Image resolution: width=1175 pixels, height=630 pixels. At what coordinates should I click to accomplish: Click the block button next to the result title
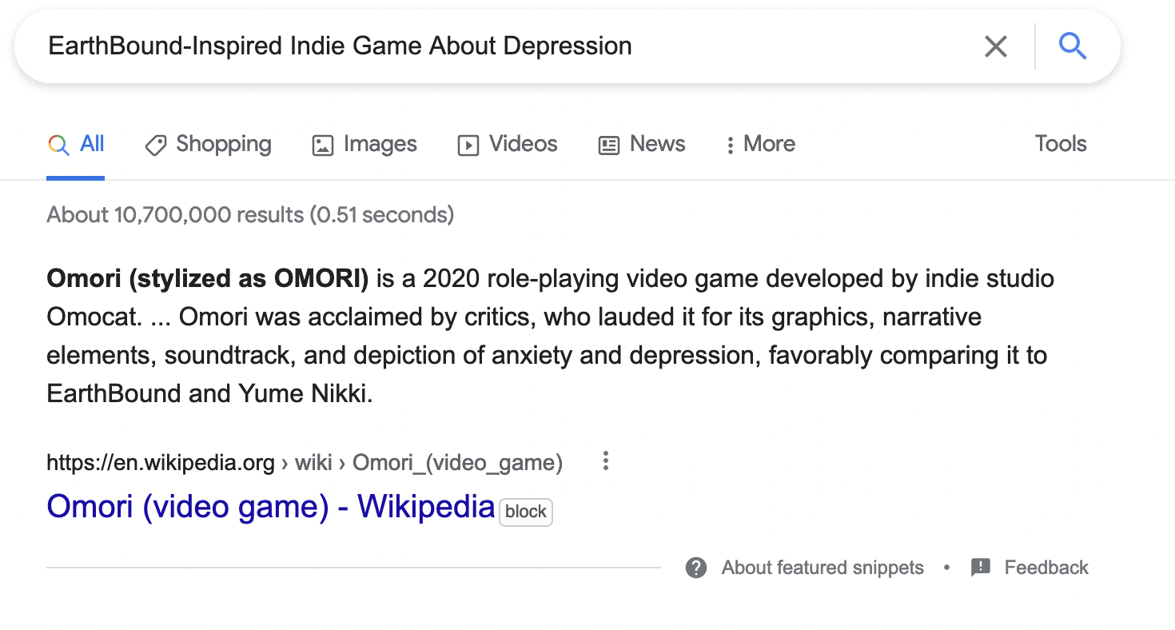tap(525, 512)
